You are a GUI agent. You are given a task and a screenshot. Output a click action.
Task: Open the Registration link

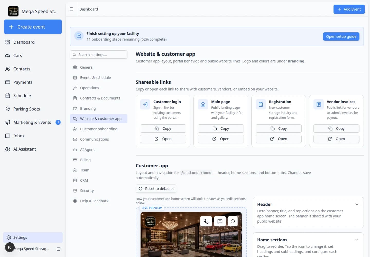(x=279, y=139)
